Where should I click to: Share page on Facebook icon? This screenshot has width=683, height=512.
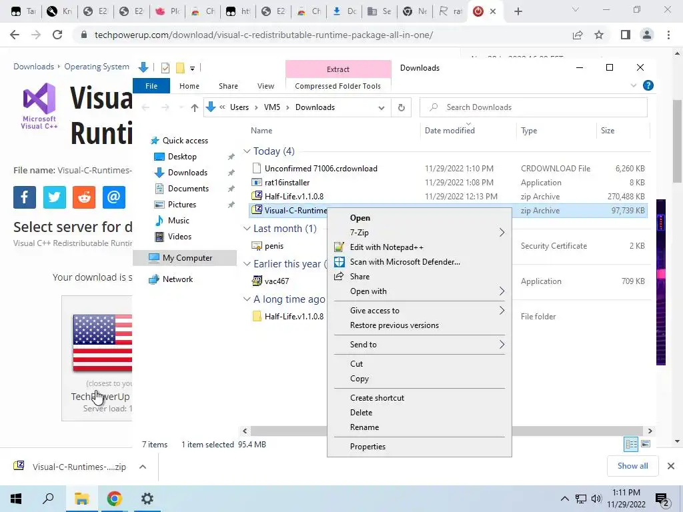click(x=25, y=197)
